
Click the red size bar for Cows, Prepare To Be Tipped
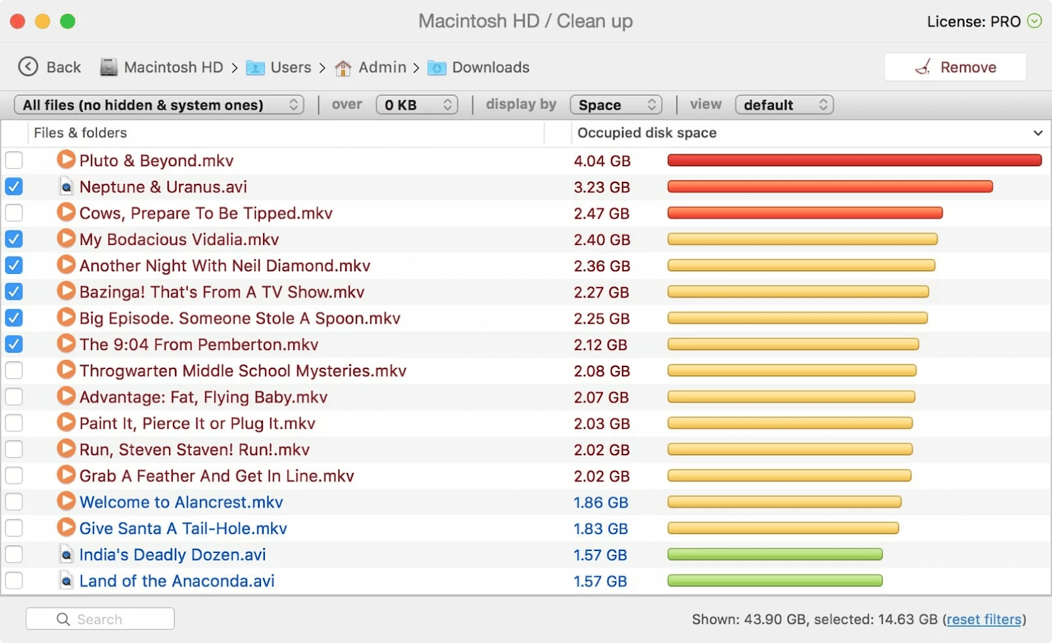804,213
